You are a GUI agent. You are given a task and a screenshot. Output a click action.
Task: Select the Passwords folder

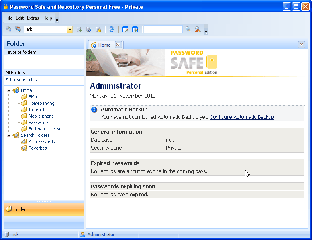click(x=39, y=122)
